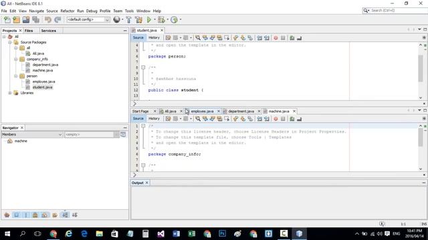Click Find Previous Occurrence icon in machine.java toolbar
This screenshot has height=240, width=428.
coord(205,119)
